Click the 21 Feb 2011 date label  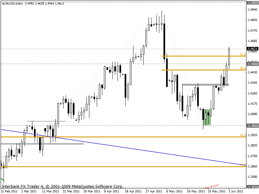9,191
